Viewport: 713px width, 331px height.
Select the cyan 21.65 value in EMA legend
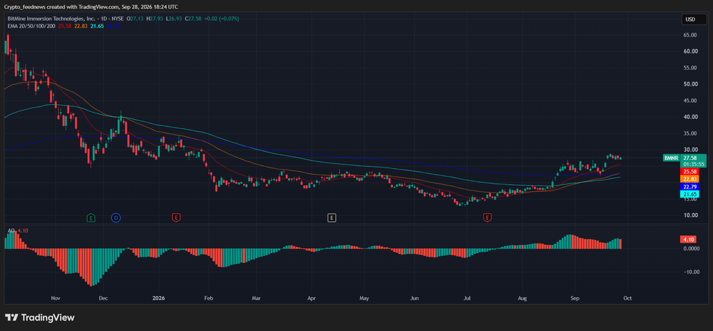(x=97, y=26)
